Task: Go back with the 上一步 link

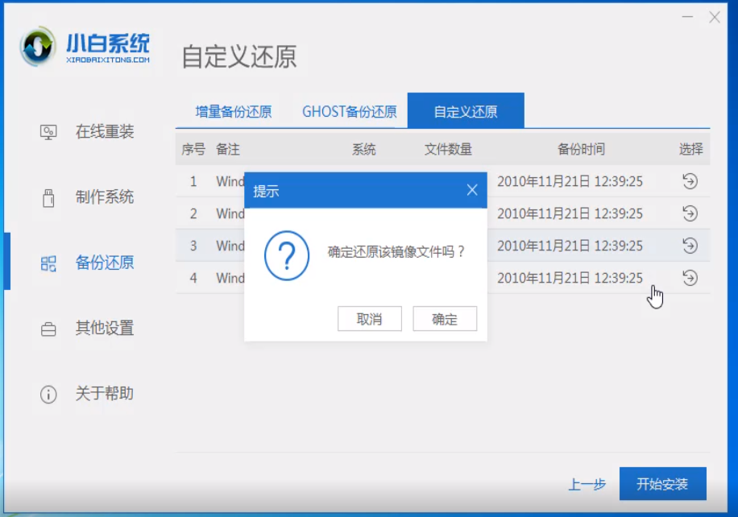Action: (587, 485)
